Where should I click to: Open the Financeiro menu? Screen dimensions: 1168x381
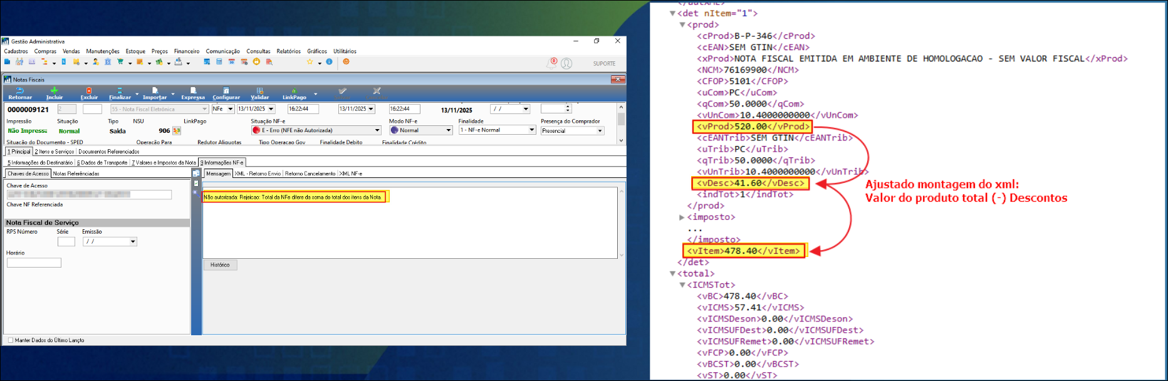(x=187, y=51)
